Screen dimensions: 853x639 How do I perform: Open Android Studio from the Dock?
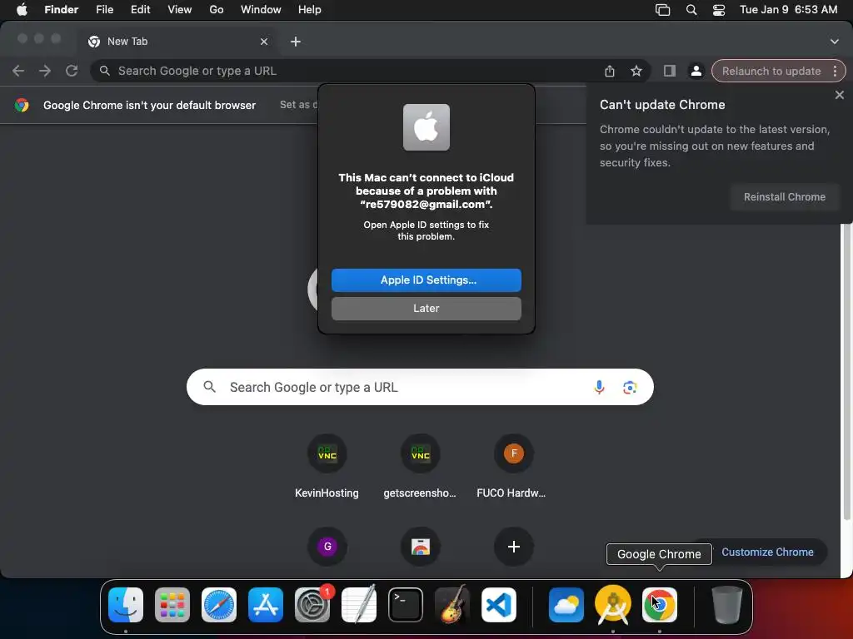tap(613, 605)
